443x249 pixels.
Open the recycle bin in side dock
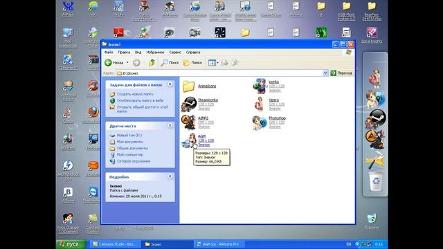[376, 181]
